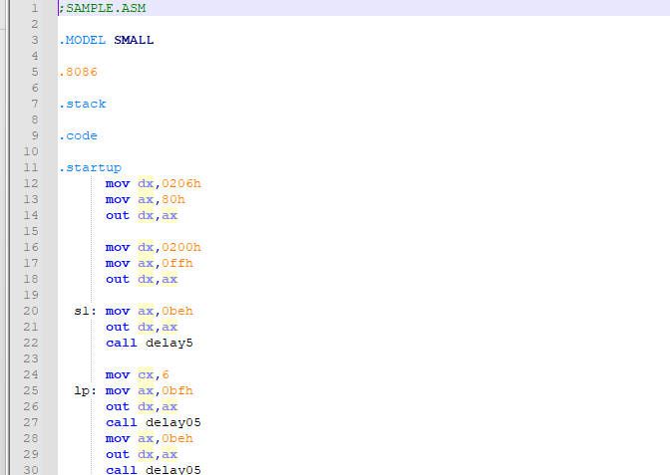Click 'mov' keyword on line 16
670x475 pixels.
tap(118, 248)
